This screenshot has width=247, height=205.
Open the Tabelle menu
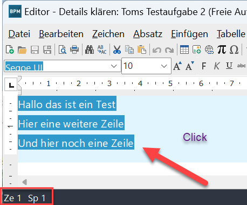tap(231, 34)
